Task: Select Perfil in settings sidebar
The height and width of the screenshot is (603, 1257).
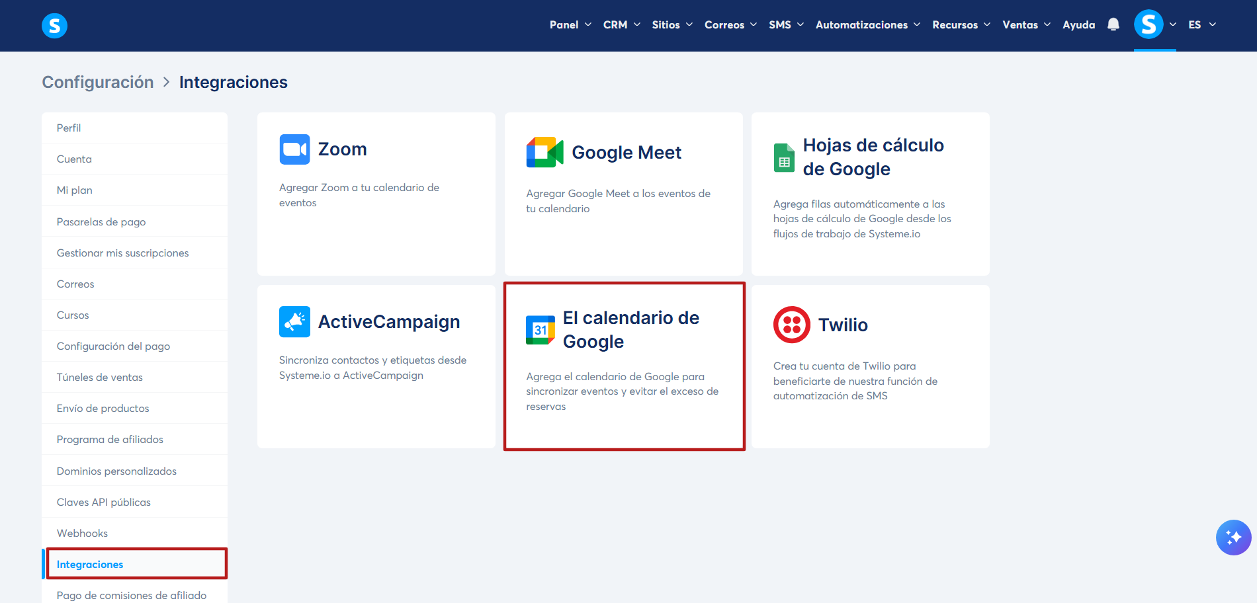Action: (x=134, y=128)
